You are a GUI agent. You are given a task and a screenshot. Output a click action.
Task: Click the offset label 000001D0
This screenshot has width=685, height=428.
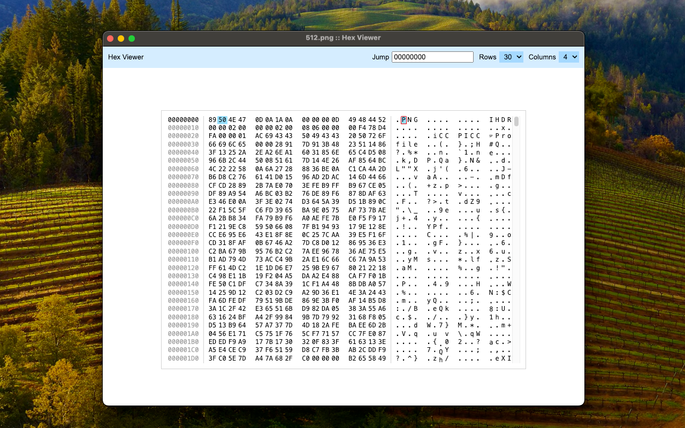pyautogui.click(x=182, y=358)
